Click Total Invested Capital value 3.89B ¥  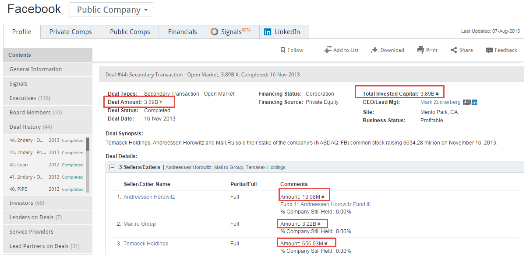point(430,94)
